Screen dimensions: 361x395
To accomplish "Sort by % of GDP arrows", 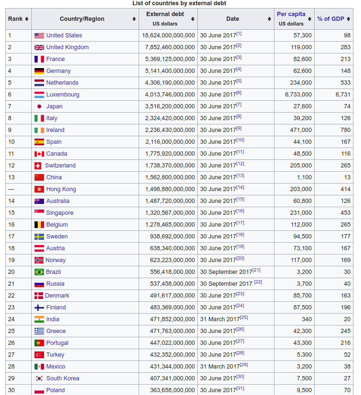I will [x=349, y=19].
